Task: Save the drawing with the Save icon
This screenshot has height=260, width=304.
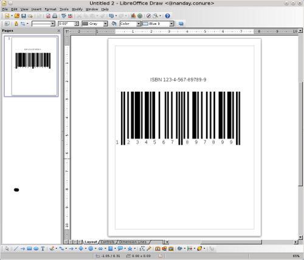Action: pos(24,16)
